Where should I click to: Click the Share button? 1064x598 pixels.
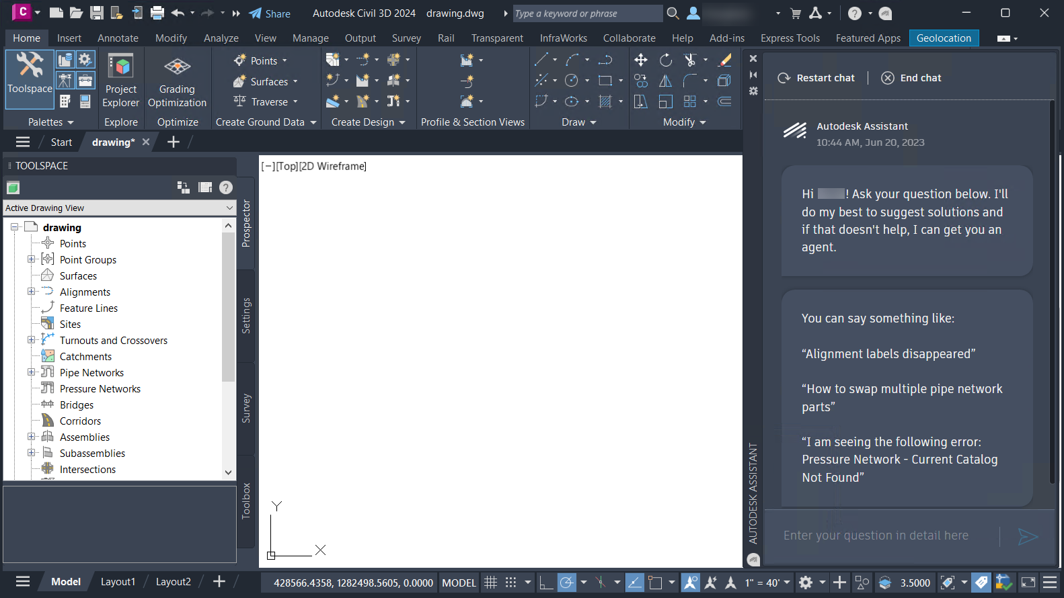coord(270,13)
